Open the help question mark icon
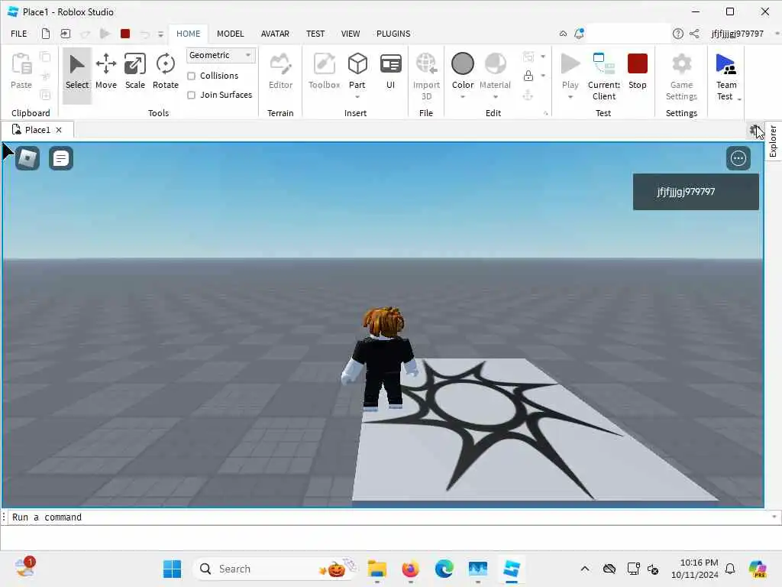Image resolution: width=782 pixels, height=587 pixels. [x=678, y=34]
